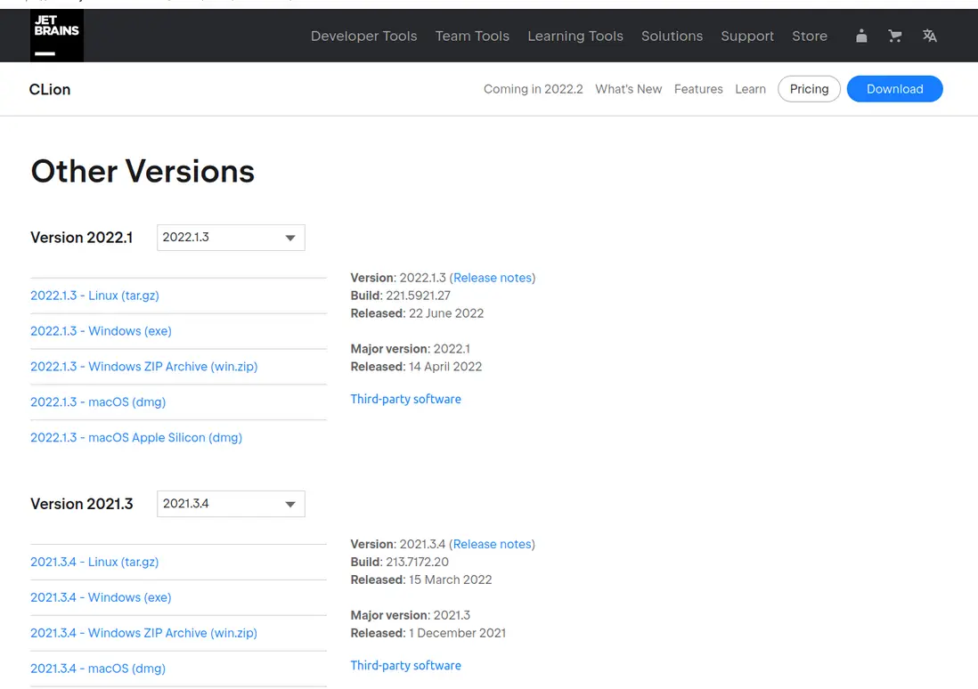This screenshot has width=978, height=689.
Task: Open the Learning Tools menu
Action: [x=575, y=36]
